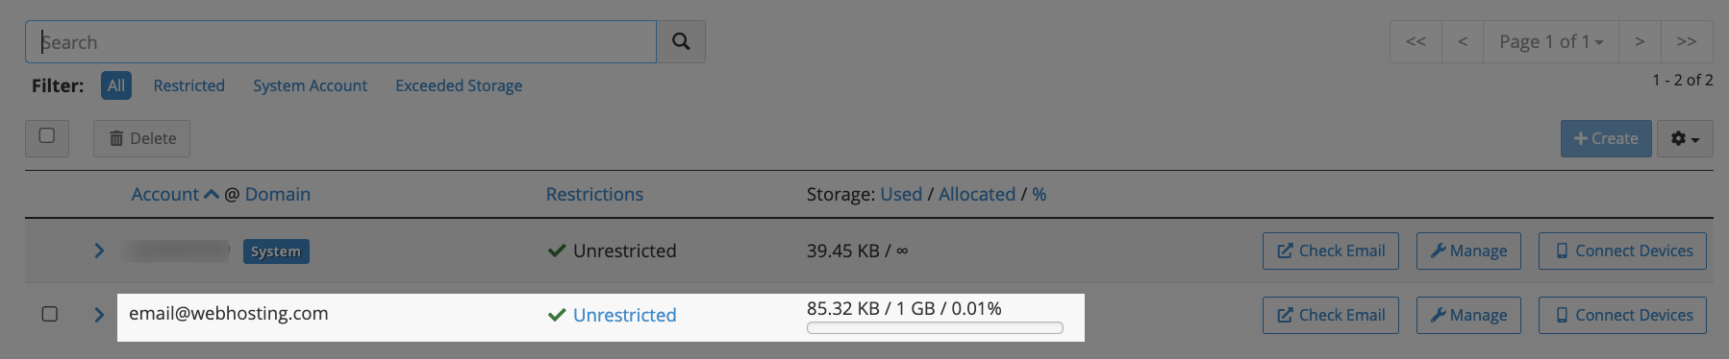Click the Delete trash button
The width and height of the screenshot is (1729, 359).
pos(141,138)
